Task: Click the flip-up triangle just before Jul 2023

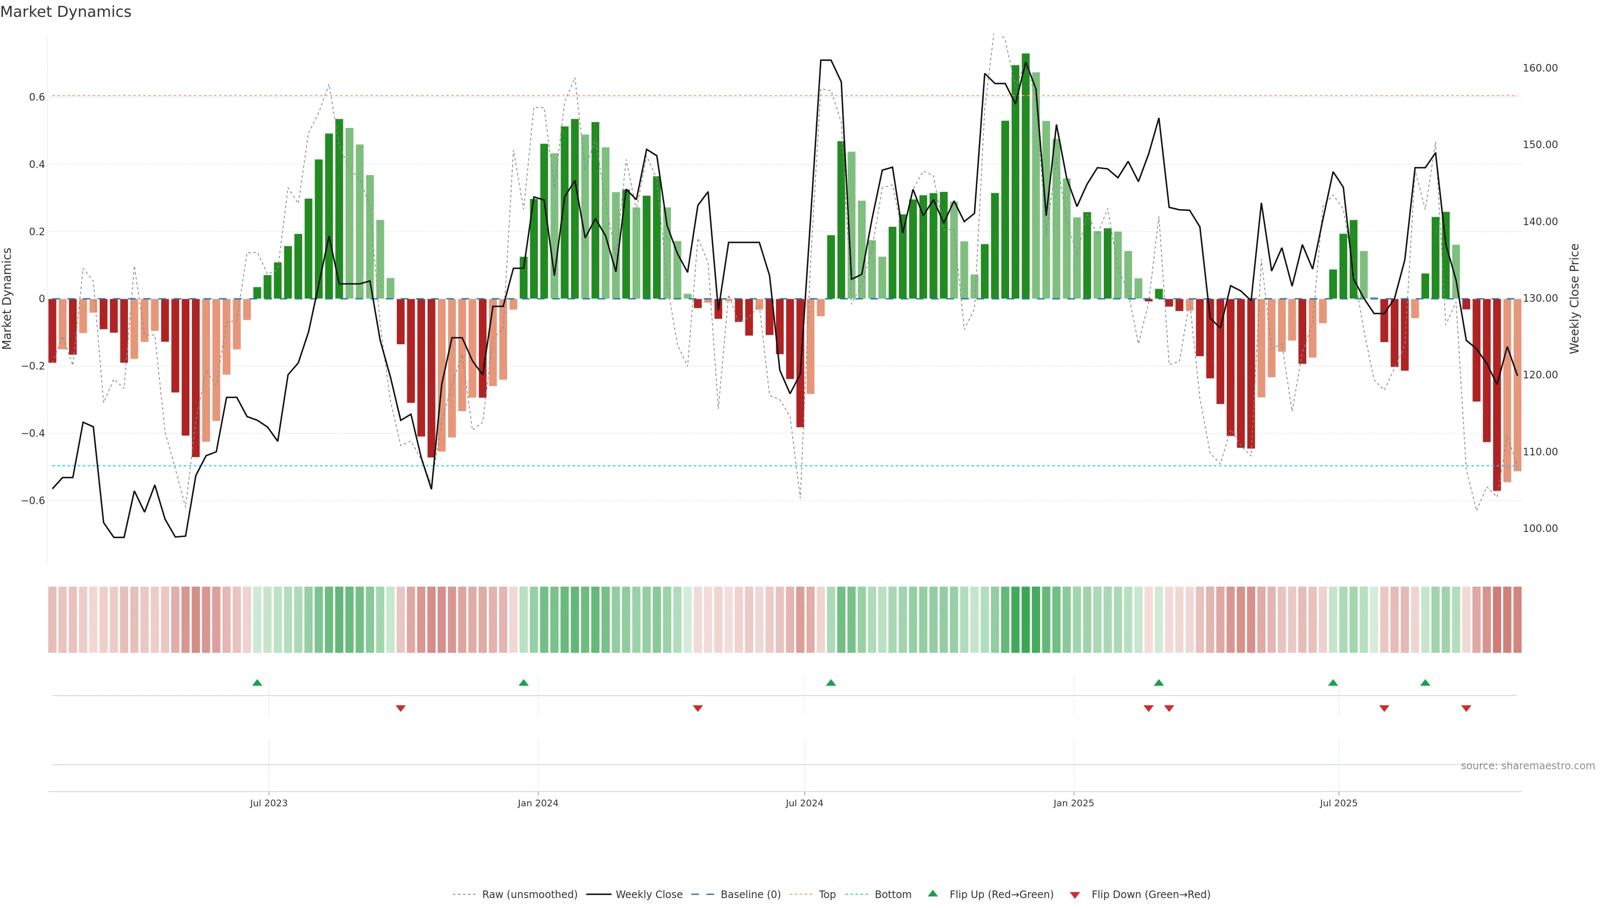Action: point(257,683)
